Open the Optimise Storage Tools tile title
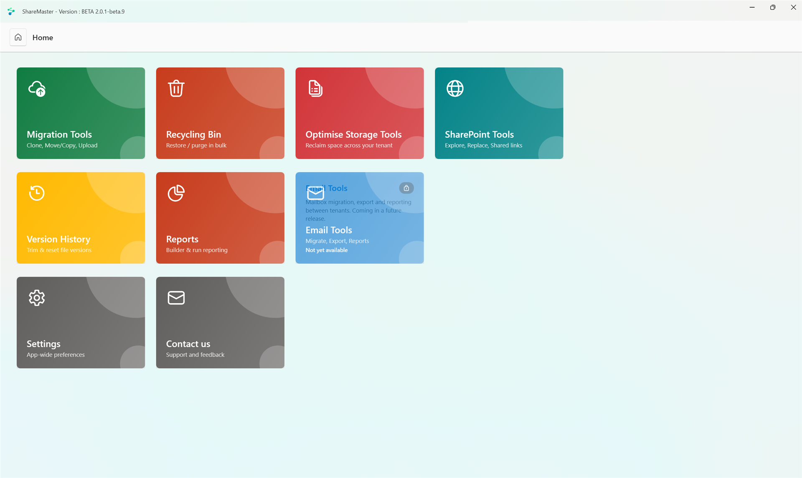The height and width of the screenshot is (478, 802). [x=353, y=134]
